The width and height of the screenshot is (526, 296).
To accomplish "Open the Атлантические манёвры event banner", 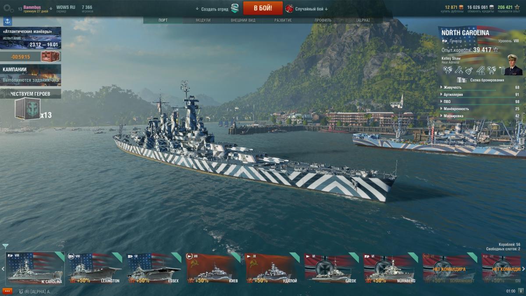I will coord(31,38).
